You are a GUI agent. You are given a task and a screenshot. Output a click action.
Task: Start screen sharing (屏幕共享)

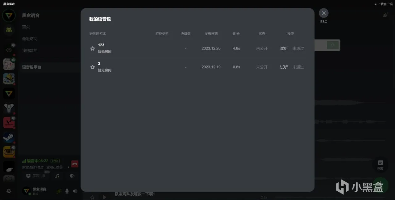(x=36, y=176)
